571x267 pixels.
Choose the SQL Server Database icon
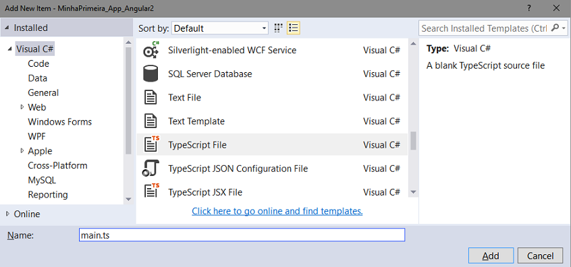click(x=151, y=74)
